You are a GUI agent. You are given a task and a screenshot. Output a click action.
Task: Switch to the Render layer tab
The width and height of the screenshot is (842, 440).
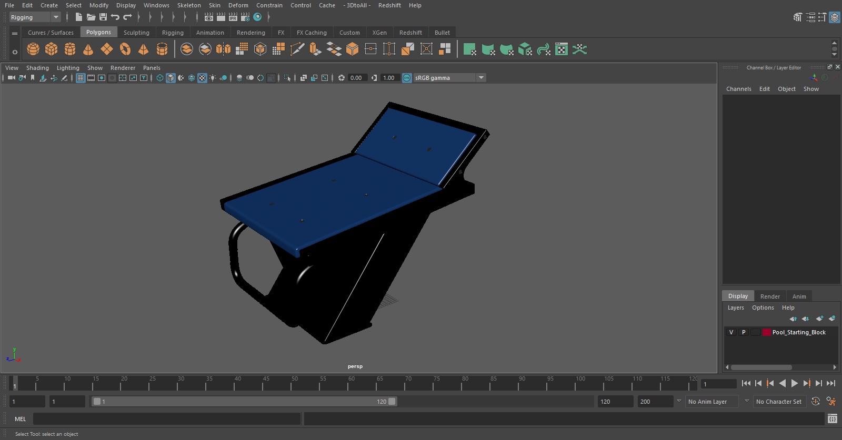coord(770,296)
